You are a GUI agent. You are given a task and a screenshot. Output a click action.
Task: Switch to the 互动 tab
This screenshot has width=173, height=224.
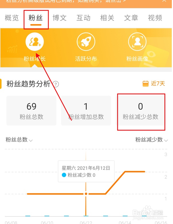tap(83, 18)
